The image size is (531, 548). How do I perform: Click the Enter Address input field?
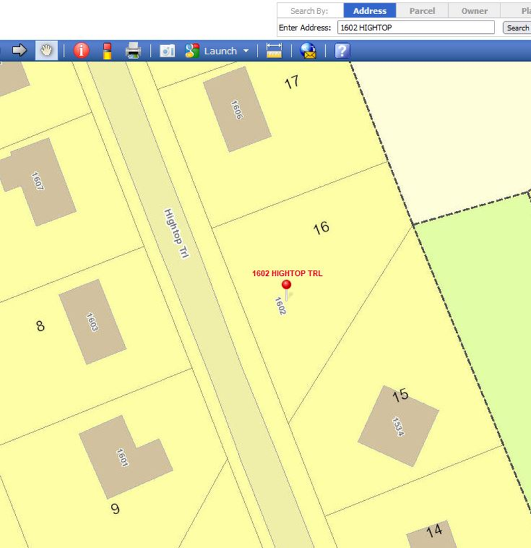tap(416, 27)
